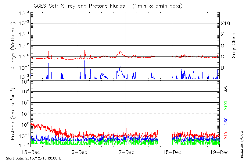Image resolution: width=244 pixels, height=161 pixels.
Task: Click the C class label on right axis
Action: (x=222, y=57)
